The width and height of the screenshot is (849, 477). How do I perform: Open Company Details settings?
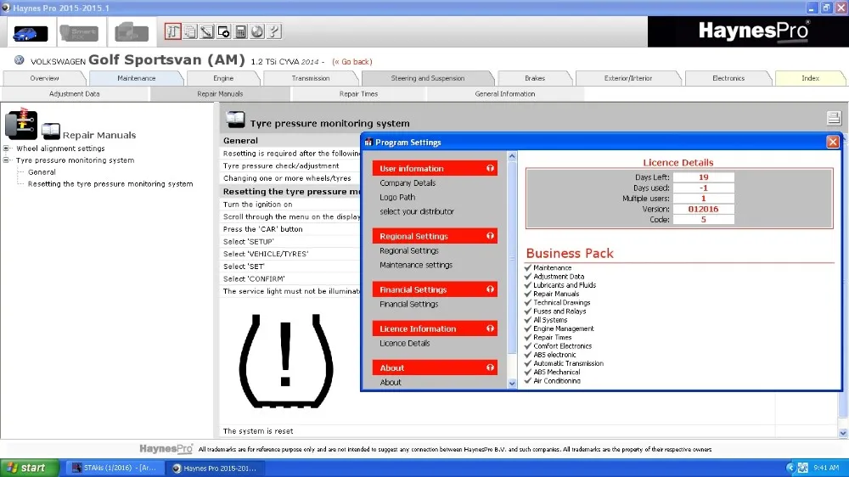tap(408, 183)
